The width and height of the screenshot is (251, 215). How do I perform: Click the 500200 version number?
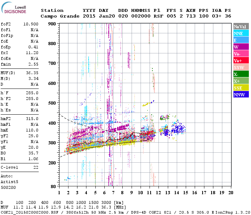[8, 187]
